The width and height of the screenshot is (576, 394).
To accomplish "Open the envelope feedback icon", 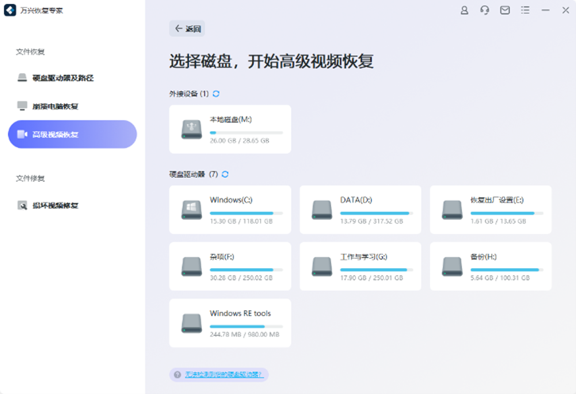I will [x=505, y=10].
